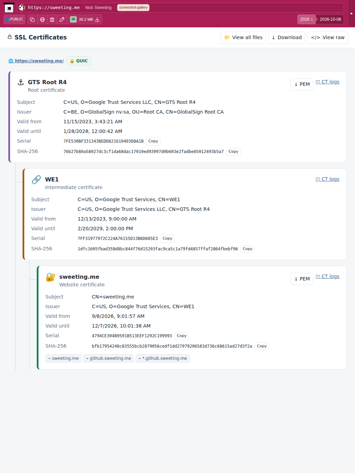Click the archive building icon in the header toolbar

point(52,19)
